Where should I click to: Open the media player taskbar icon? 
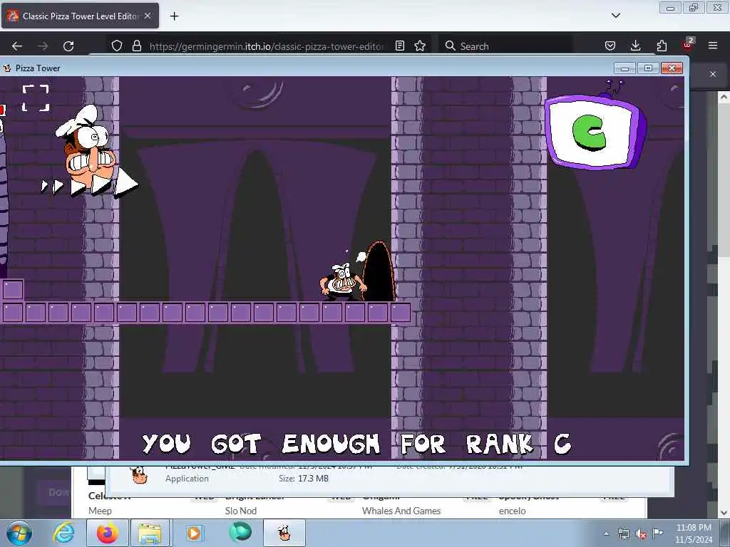[194, 533]
